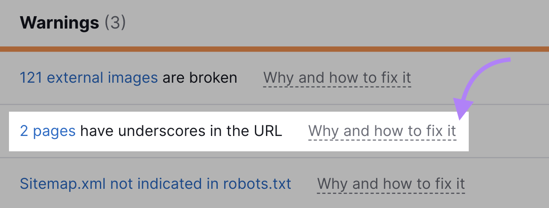The width and height of the screenshot is (549, 208).
Task: Click the word "pages" in the highlighted warning
Action: click(54, 131)
